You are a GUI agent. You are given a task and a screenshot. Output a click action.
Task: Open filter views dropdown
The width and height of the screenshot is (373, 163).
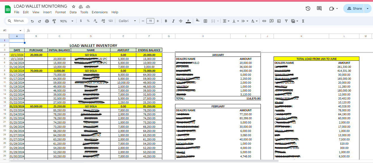(295, 21)
